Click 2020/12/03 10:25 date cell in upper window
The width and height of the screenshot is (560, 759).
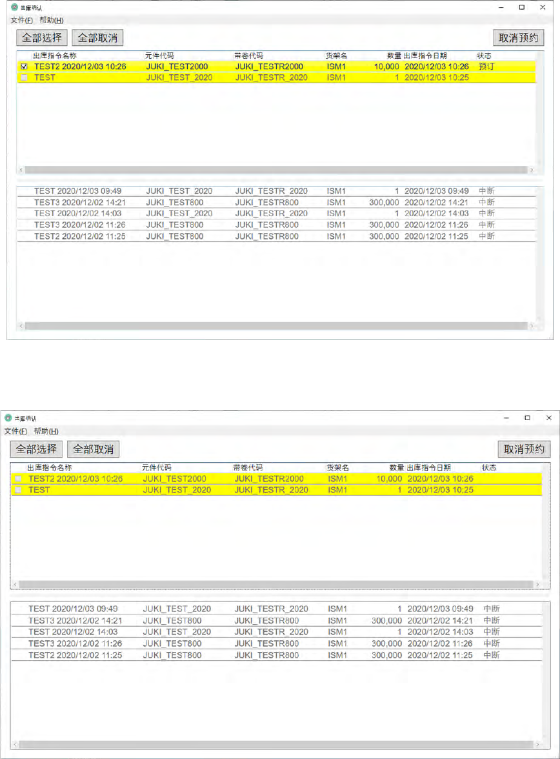pyautogui.click(x=437, y=78)
